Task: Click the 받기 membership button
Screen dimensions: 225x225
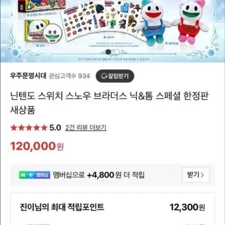Action: pyautogui.click(x=196, y=175)
